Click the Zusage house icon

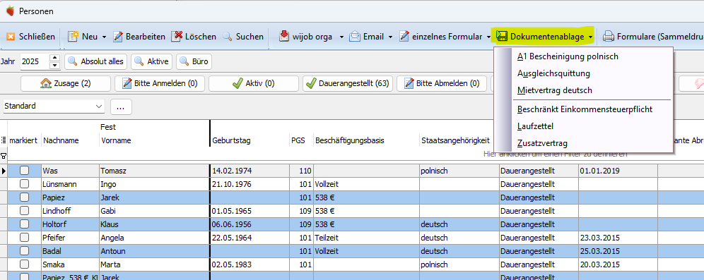[45, 83]
